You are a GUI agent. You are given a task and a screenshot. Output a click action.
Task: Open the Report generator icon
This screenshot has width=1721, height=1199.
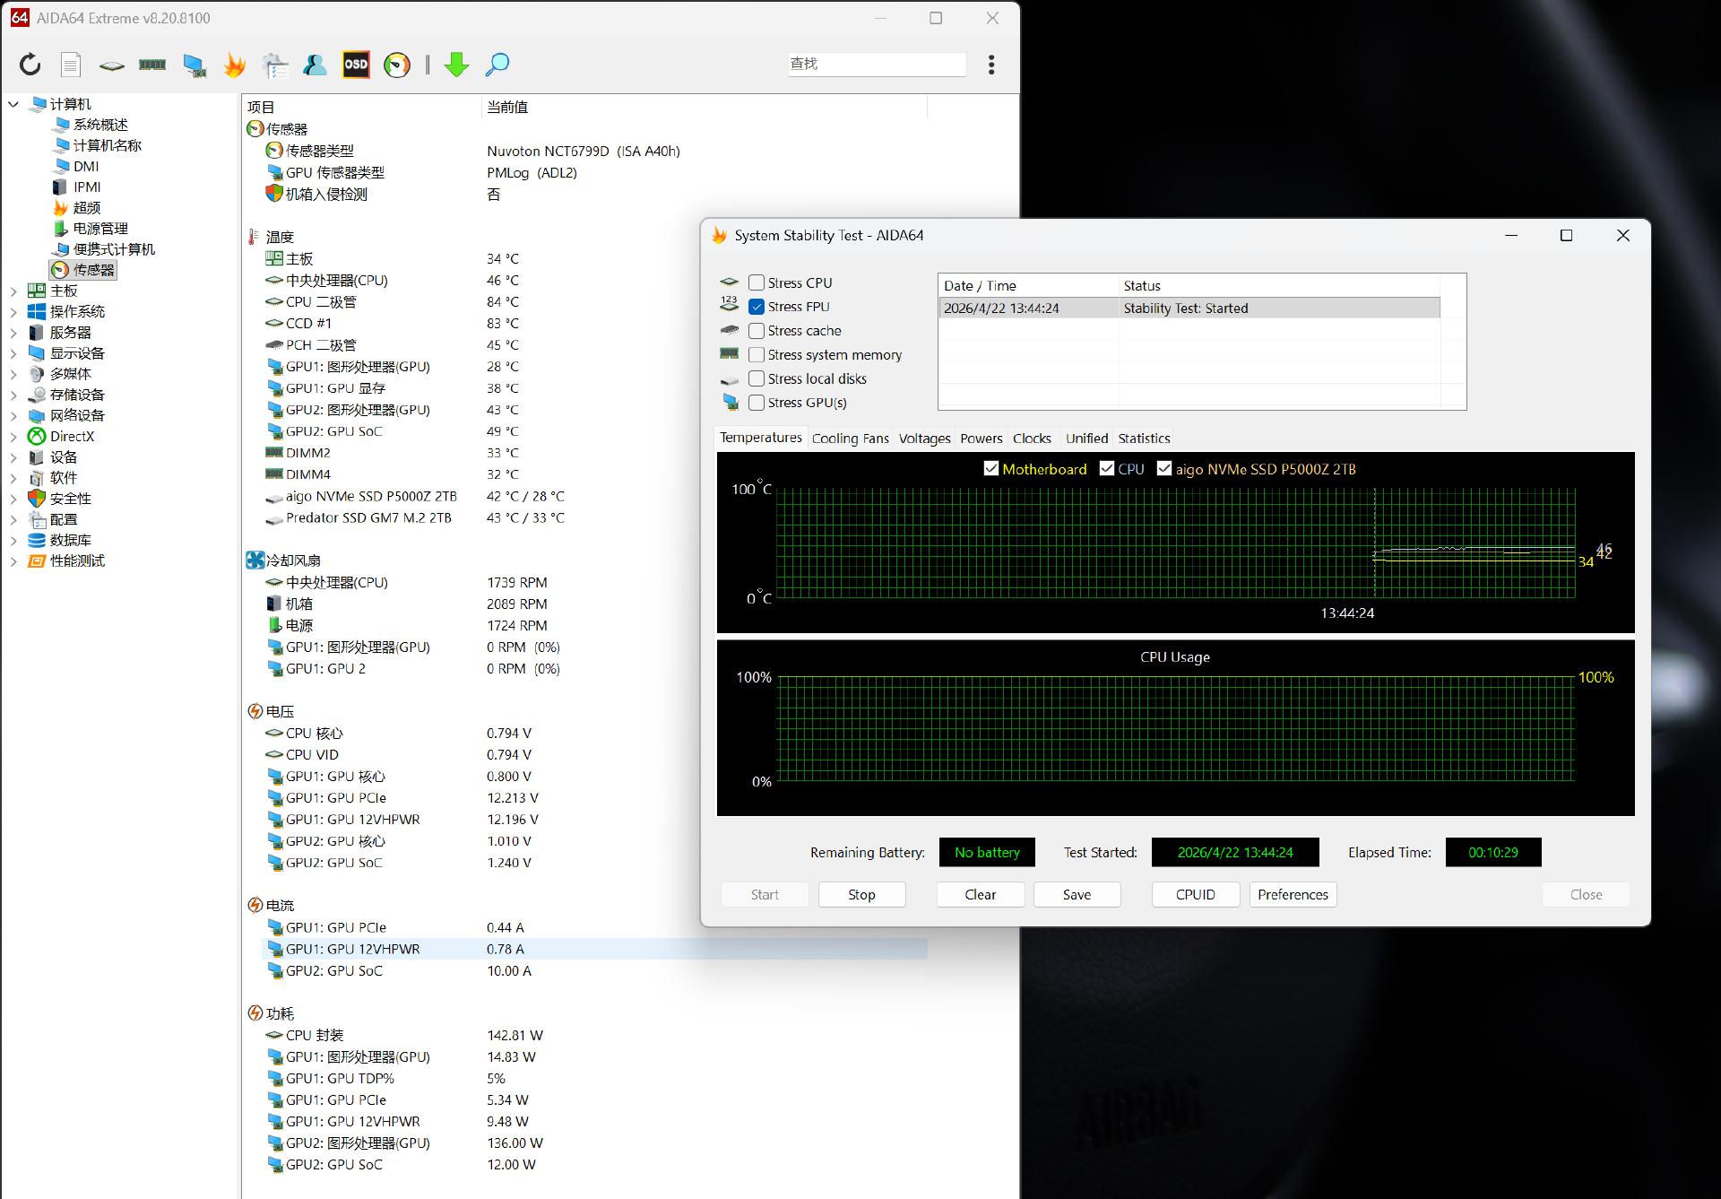tap(71, 64)
